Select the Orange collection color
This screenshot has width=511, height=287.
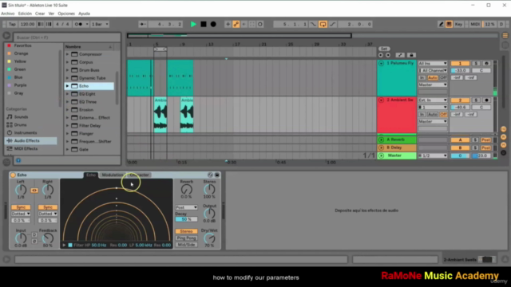click(9, 53)
